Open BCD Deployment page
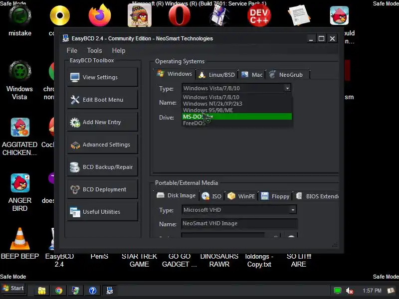Screen dimensions: 399x299 103,189
